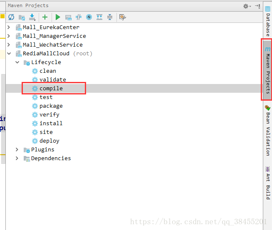
Task: Select the verify lifecycle goal
Action: 49,115
